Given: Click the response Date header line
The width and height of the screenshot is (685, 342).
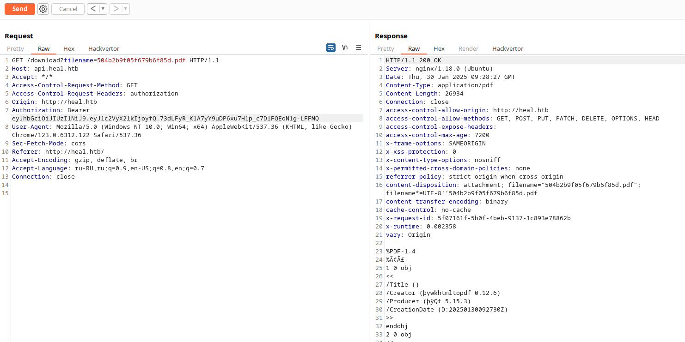Looking at the screenshot, I should [x=451, y=77].
